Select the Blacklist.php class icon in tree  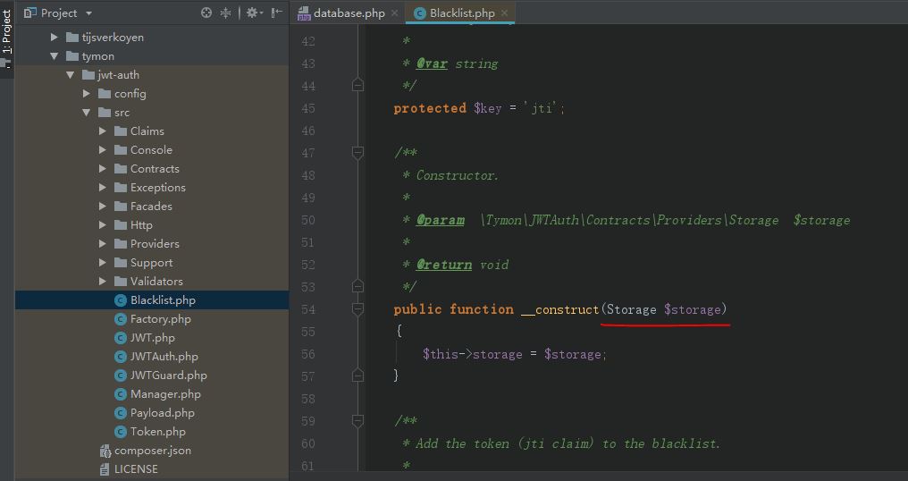click(121, 300)
